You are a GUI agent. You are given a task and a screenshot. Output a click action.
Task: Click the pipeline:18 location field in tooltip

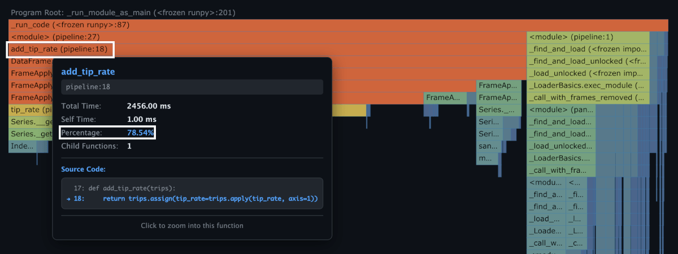192,87
